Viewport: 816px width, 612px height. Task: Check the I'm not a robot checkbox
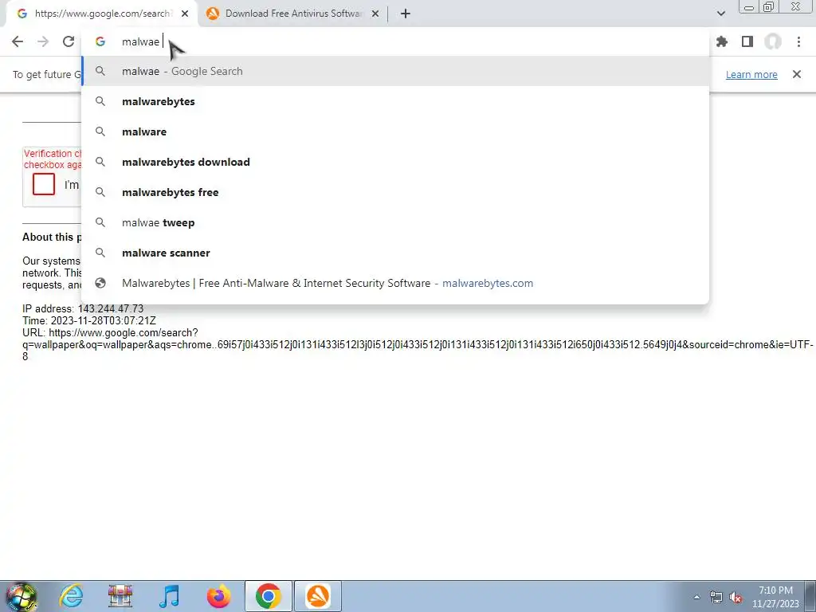(44, 184)
